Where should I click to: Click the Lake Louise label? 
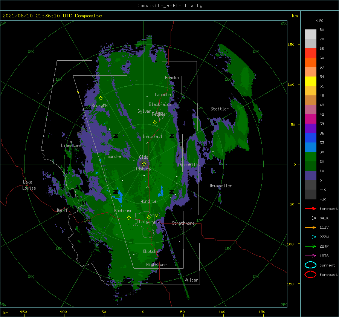pyautogui.click(x=29, y=185)
